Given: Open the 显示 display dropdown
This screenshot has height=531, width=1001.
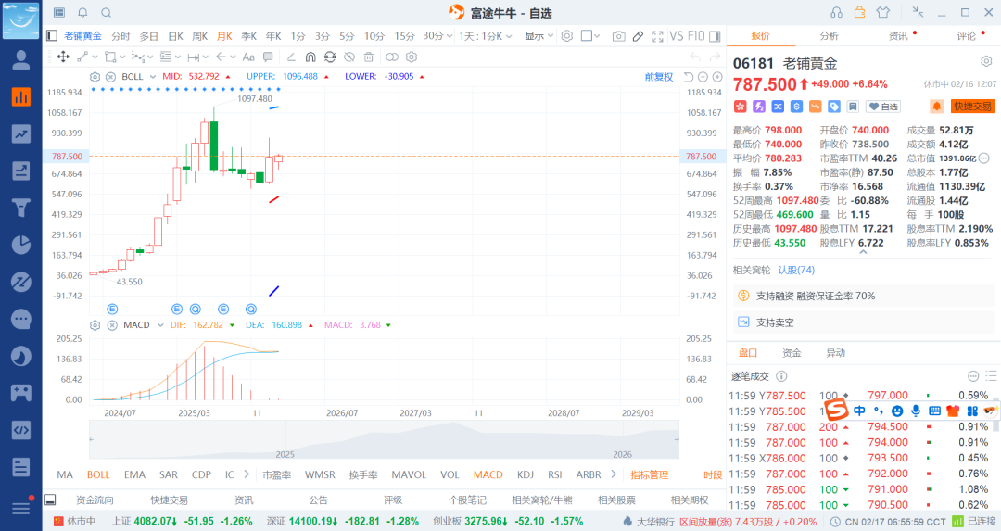Looking at the screenshot, I should 539,36.
